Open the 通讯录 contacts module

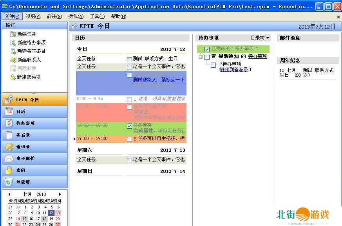pos(34,147)
